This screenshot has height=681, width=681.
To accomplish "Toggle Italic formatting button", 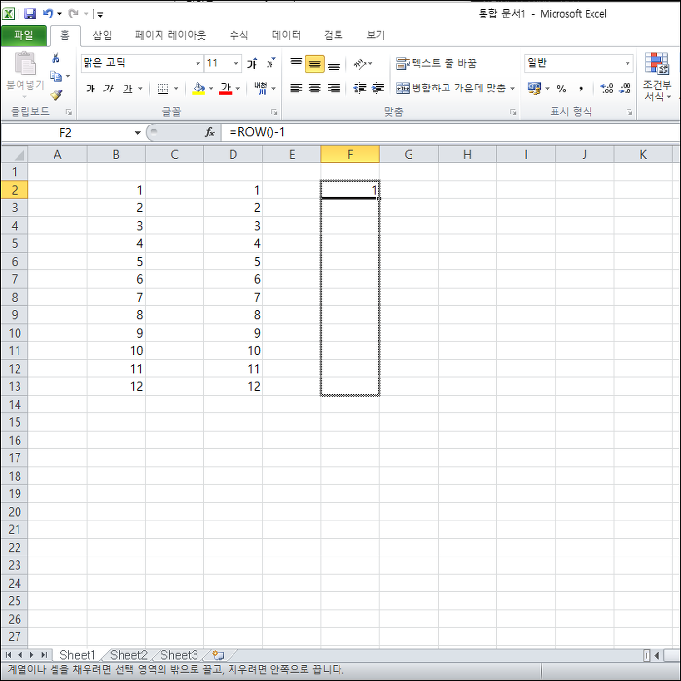I will click(109, 89).
